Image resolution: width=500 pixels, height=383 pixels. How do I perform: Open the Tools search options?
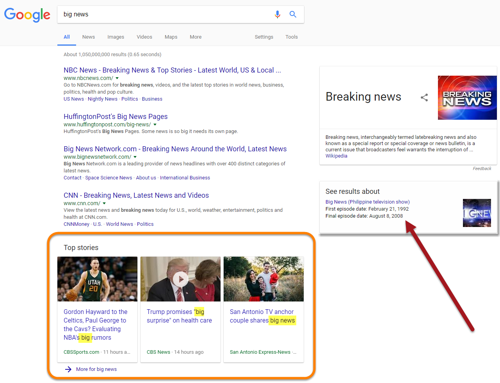tap(291, 37)
